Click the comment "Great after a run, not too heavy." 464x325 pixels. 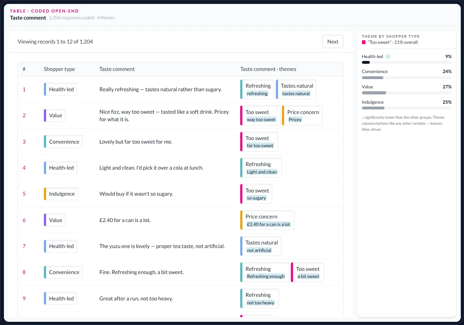tap(136, 299)
